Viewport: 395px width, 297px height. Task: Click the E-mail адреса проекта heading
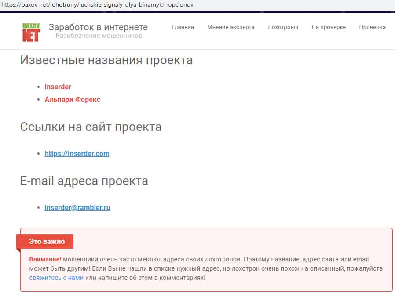coord(84,181)
